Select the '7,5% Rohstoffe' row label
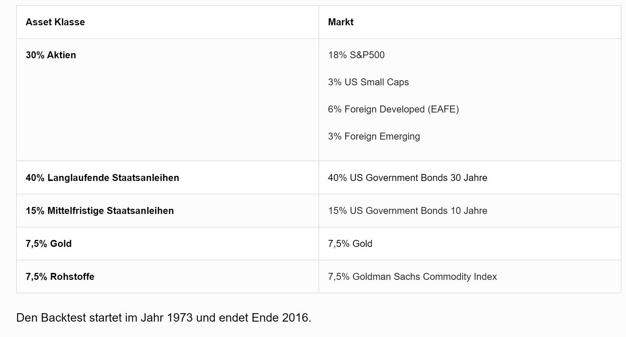This screenshot has width=626, height=337. (x=60, y=277)
